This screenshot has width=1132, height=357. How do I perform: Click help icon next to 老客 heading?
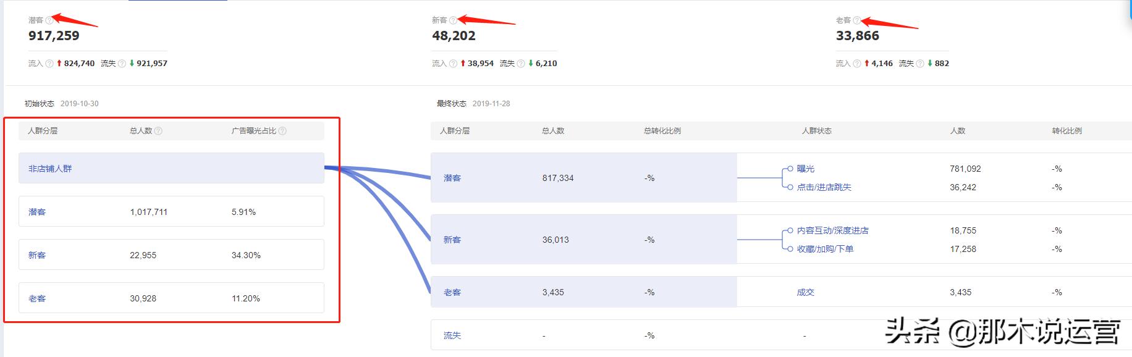(856, 20)
